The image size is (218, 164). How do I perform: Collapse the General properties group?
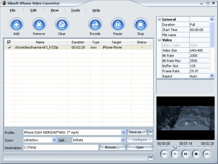(160, 19)
